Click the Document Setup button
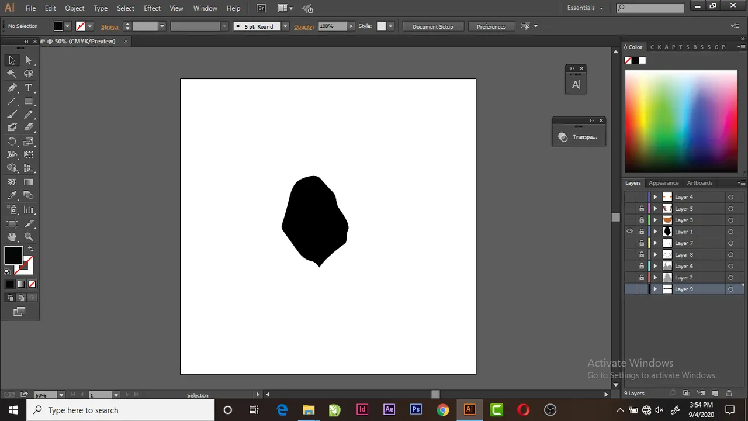 (x=432, y=26)
